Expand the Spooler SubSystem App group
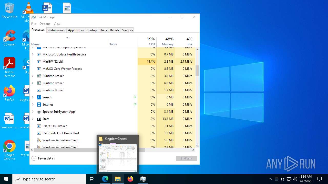328x184 pixels. (x=33, y=112)
